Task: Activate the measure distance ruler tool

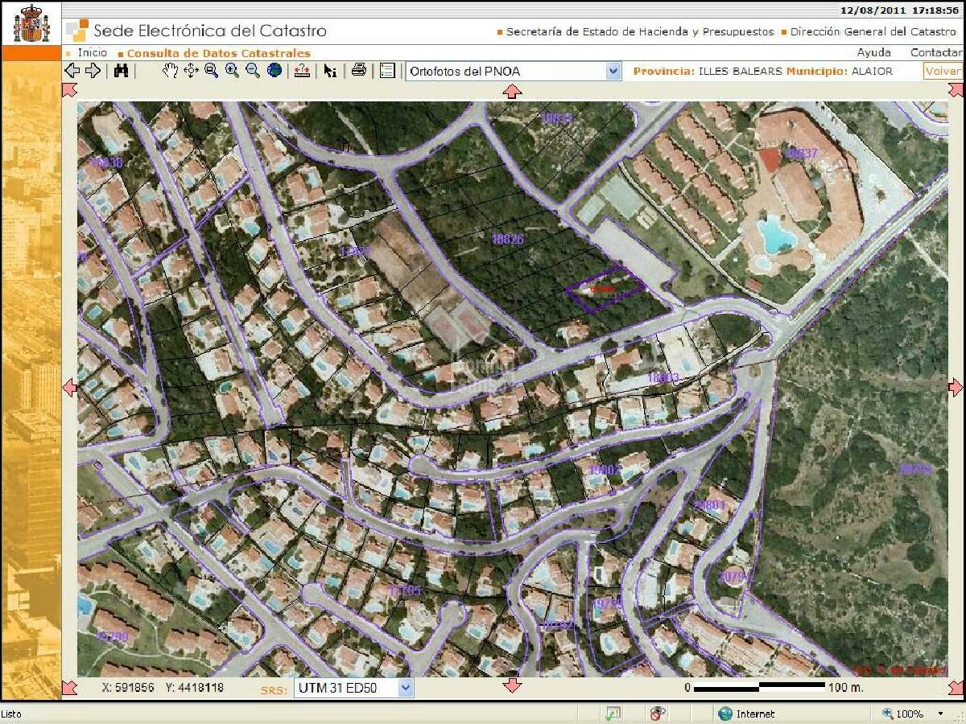Action: 302,71
